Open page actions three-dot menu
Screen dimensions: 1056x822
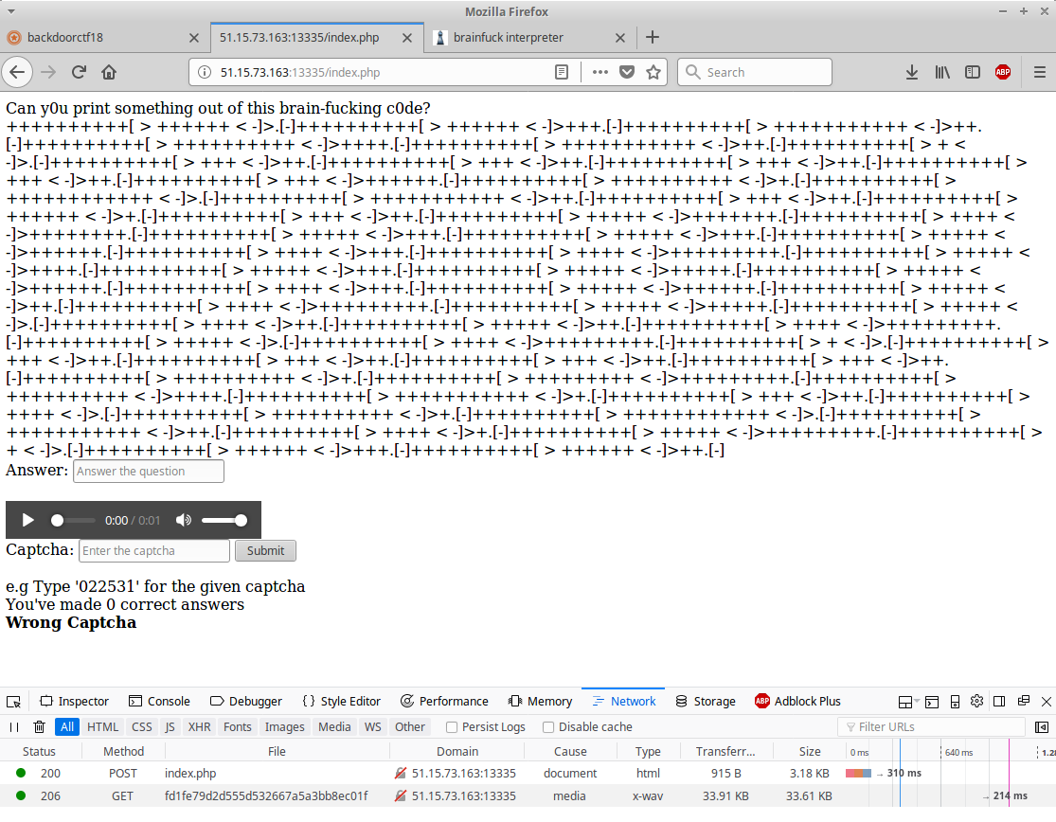pos(600,72)
